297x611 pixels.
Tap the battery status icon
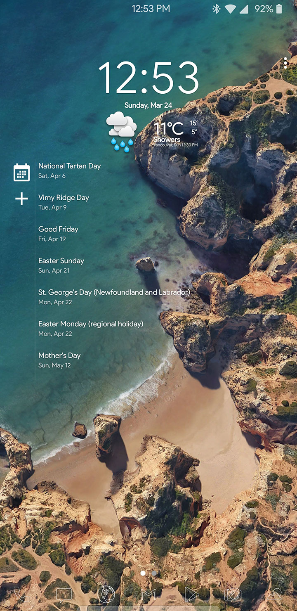pos(279,9)
